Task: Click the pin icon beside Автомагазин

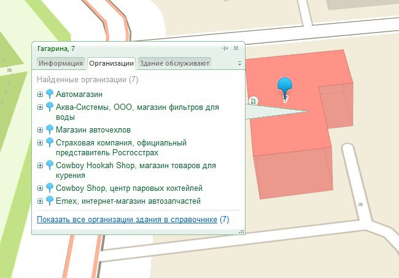Action: click(50, 94)
